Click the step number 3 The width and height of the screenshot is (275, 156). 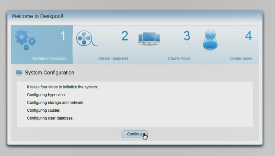(x=187, y=36)
